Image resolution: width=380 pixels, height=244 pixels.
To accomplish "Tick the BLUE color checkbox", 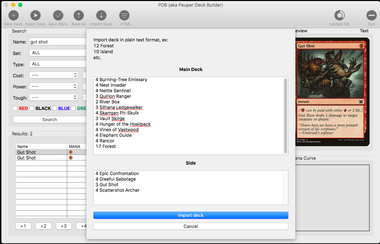I will 54,108.
